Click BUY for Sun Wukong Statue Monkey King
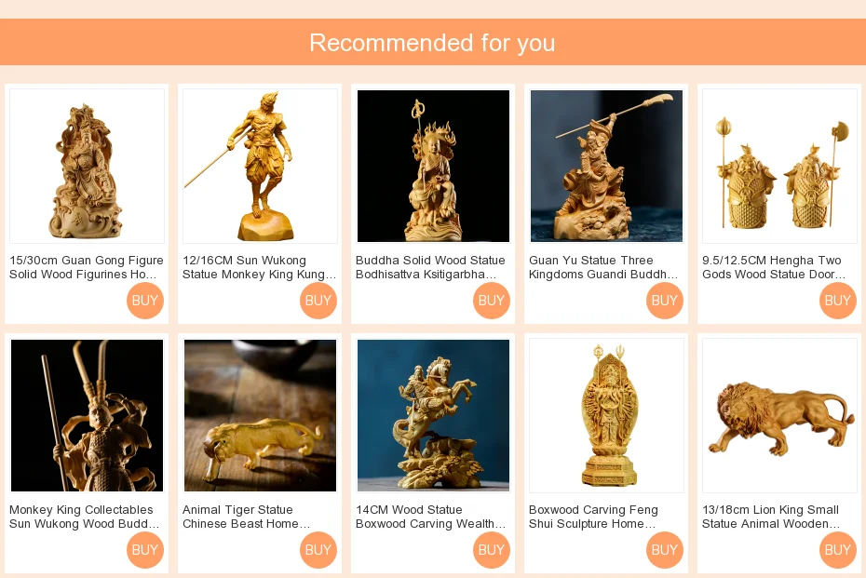This screenshot has height=578, width=866. pyautogui.click(x=318, y=301)
